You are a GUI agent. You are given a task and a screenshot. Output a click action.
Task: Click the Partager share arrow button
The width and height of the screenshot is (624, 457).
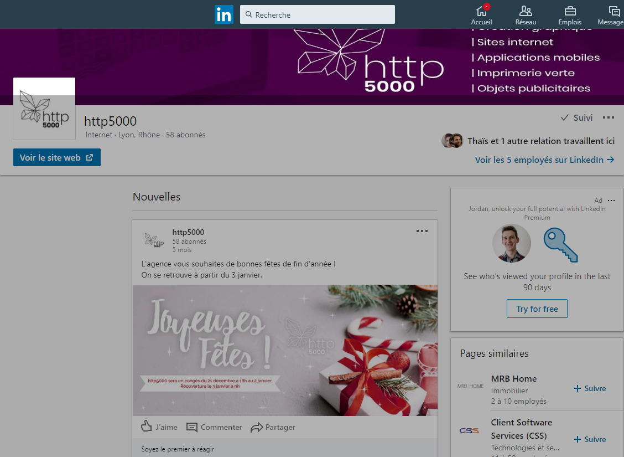[273, 427]
